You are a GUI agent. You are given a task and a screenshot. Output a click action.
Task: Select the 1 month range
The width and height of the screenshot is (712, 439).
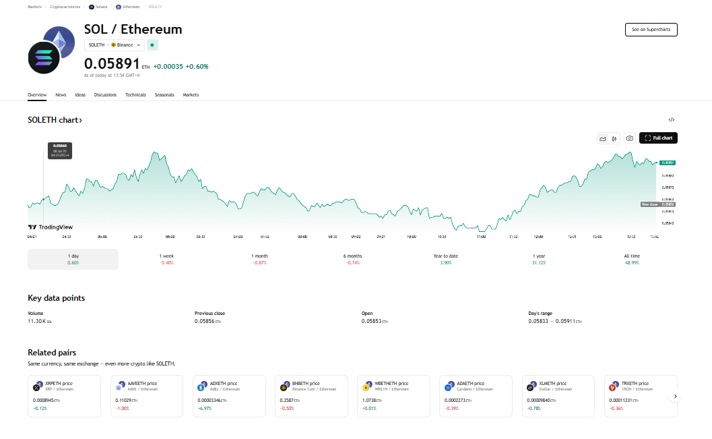coord(260,259)
